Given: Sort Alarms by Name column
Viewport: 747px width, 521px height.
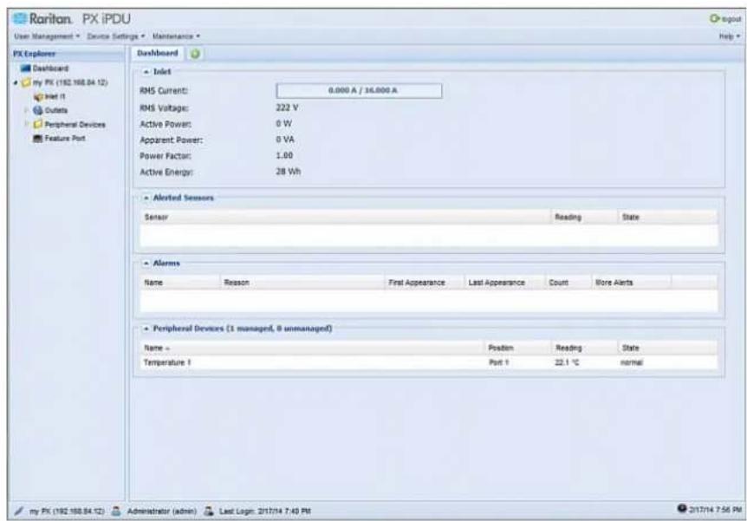Looking at the screenshot, I should (180, 283).
